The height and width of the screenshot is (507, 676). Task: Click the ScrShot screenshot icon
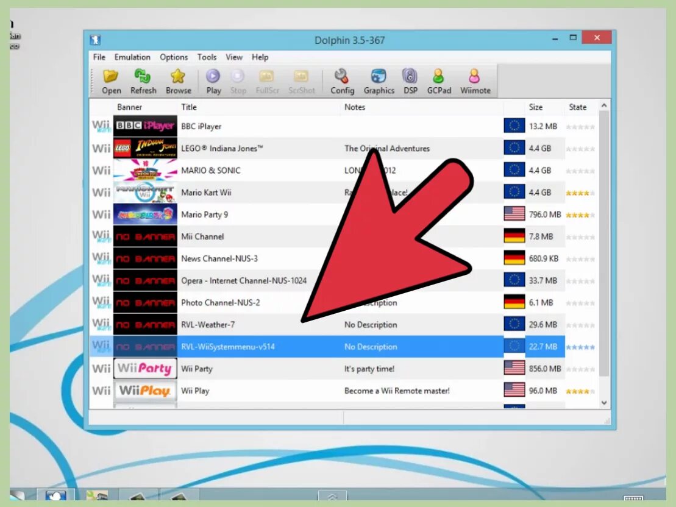coord(301,82)
